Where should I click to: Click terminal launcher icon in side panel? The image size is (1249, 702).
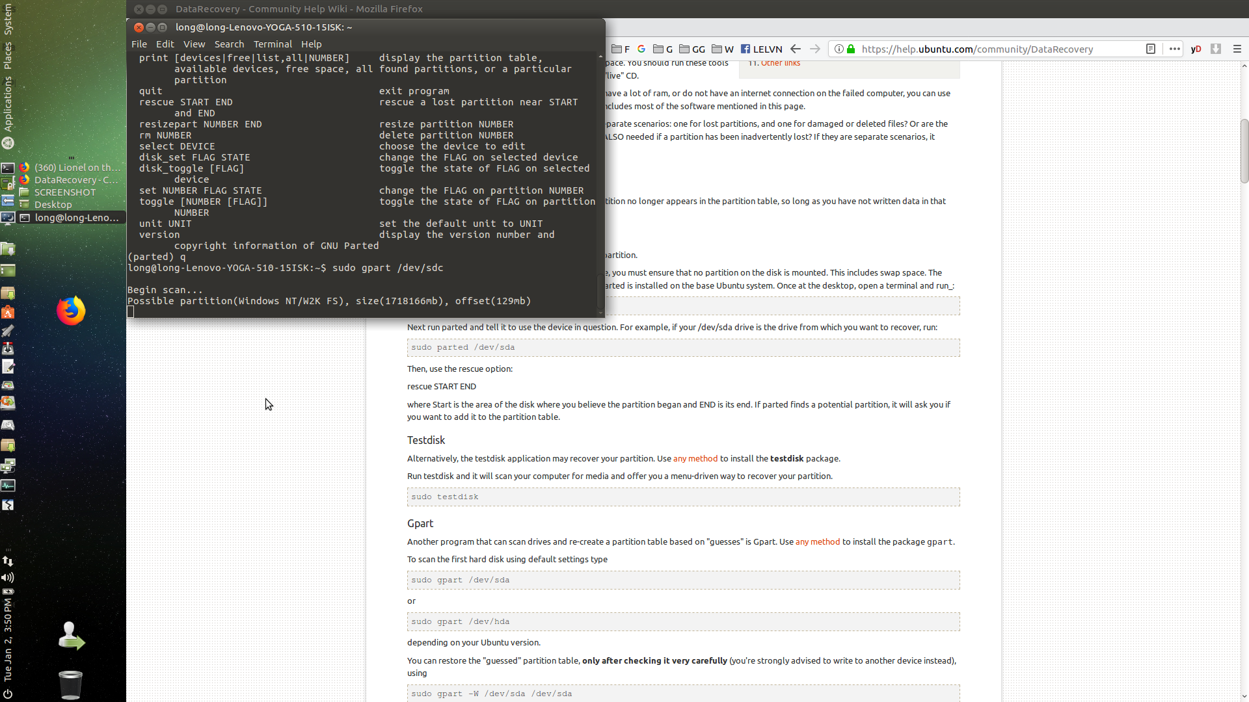tap(8, 168)
